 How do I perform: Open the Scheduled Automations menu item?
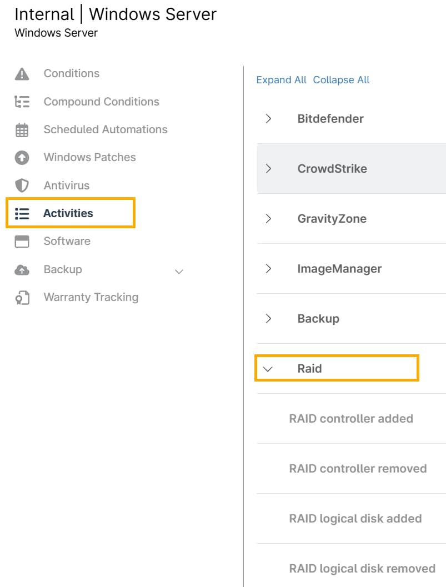point(106,129)
